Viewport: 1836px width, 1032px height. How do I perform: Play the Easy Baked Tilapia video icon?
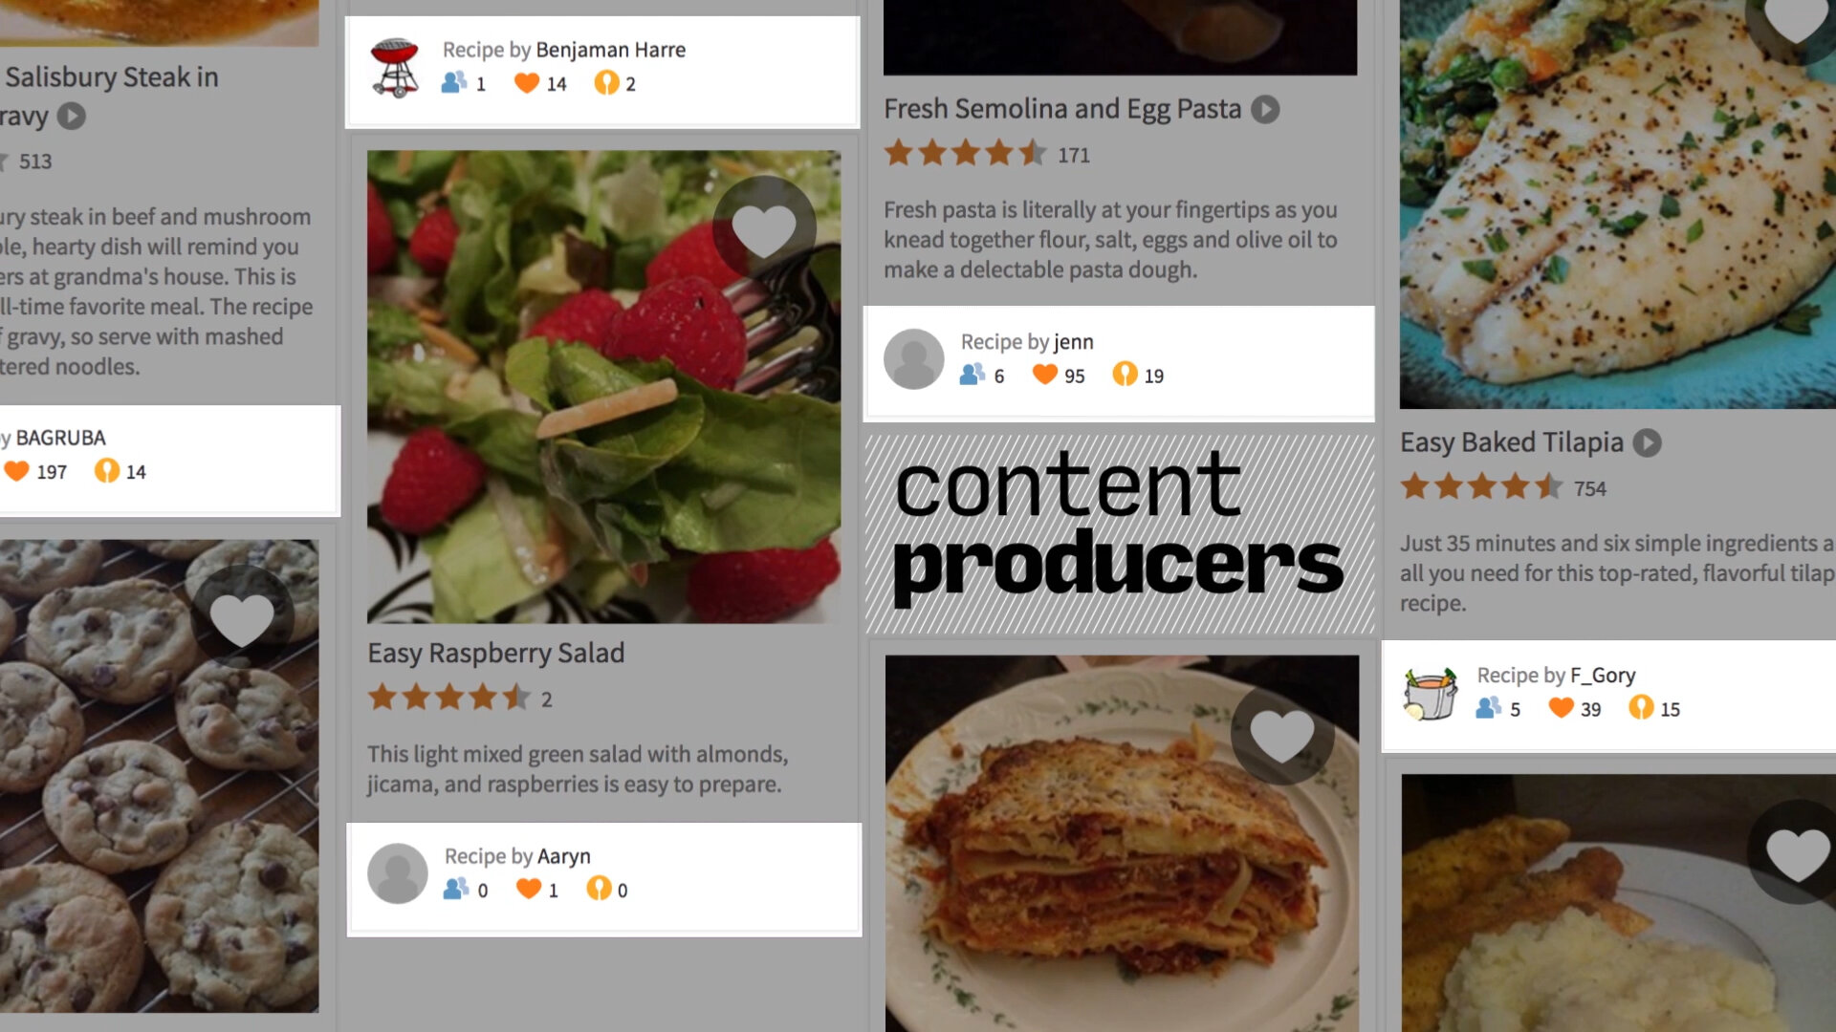coord(1647,443)
